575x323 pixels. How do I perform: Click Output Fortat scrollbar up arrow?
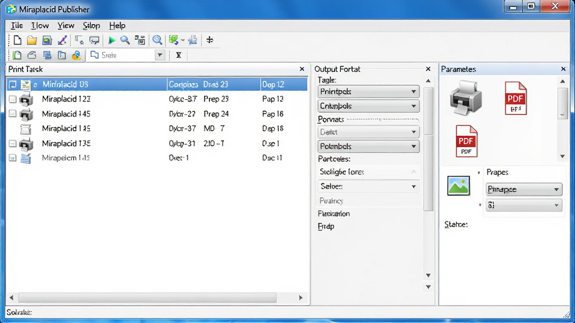point(428,81)
